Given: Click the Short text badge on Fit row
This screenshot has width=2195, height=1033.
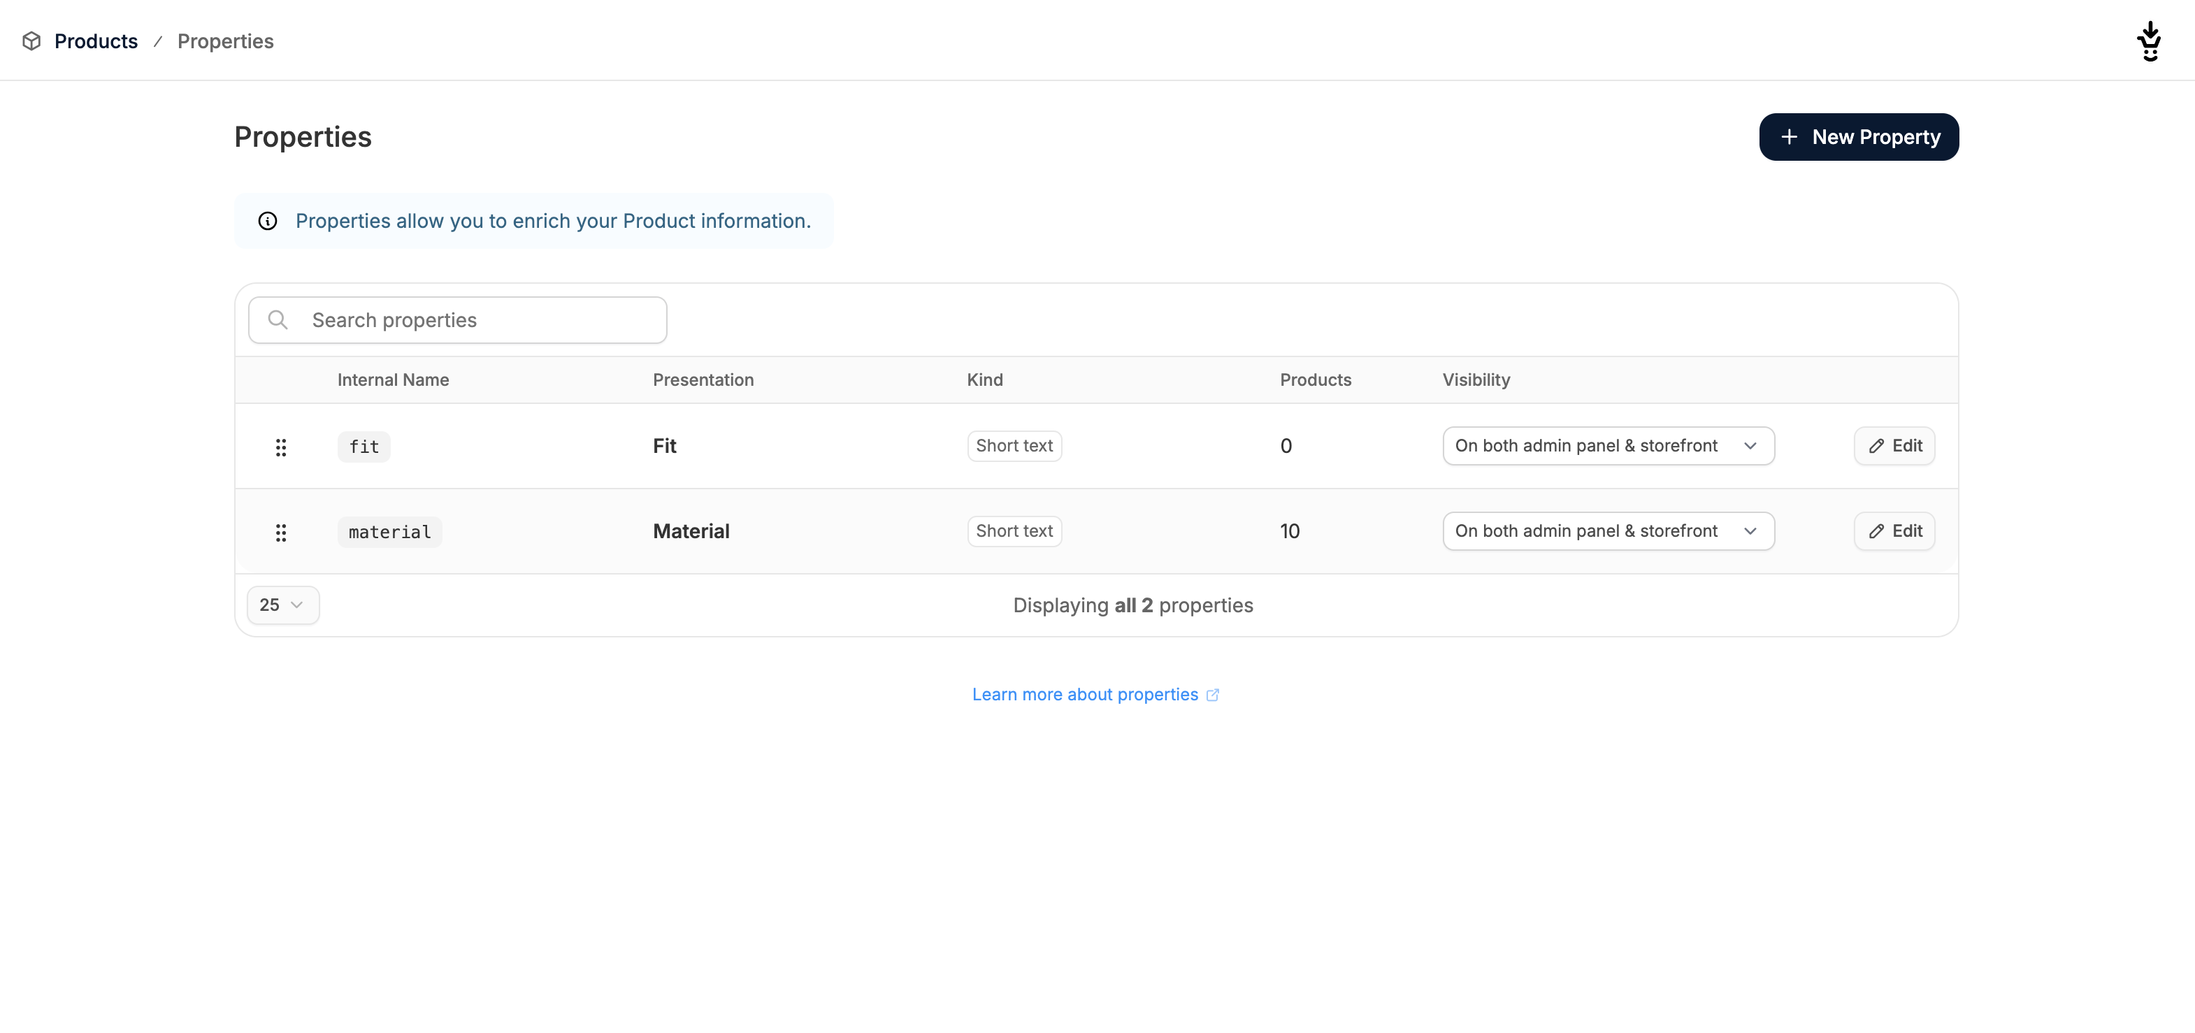Looking at the screenshot, I should [1014, 445].
